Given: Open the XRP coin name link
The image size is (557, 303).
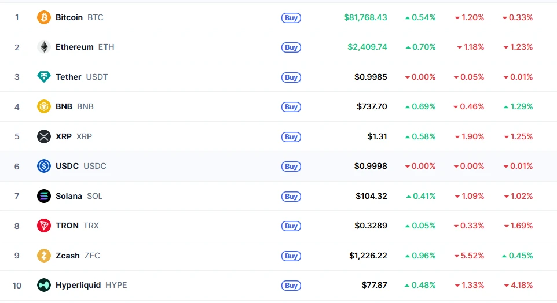Looking at the screenshot, I should tap(74, 136).
